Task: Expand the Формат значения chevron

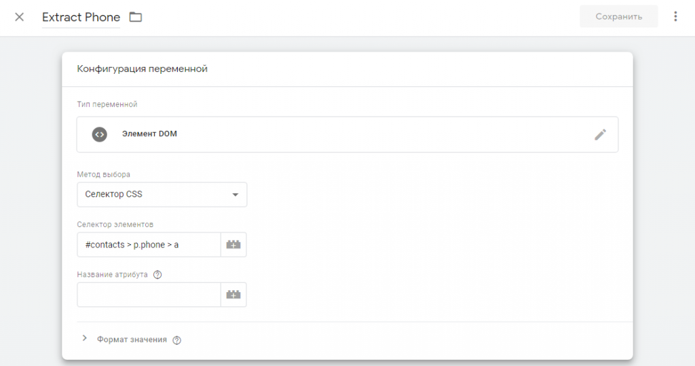Action: click(85, 338)
